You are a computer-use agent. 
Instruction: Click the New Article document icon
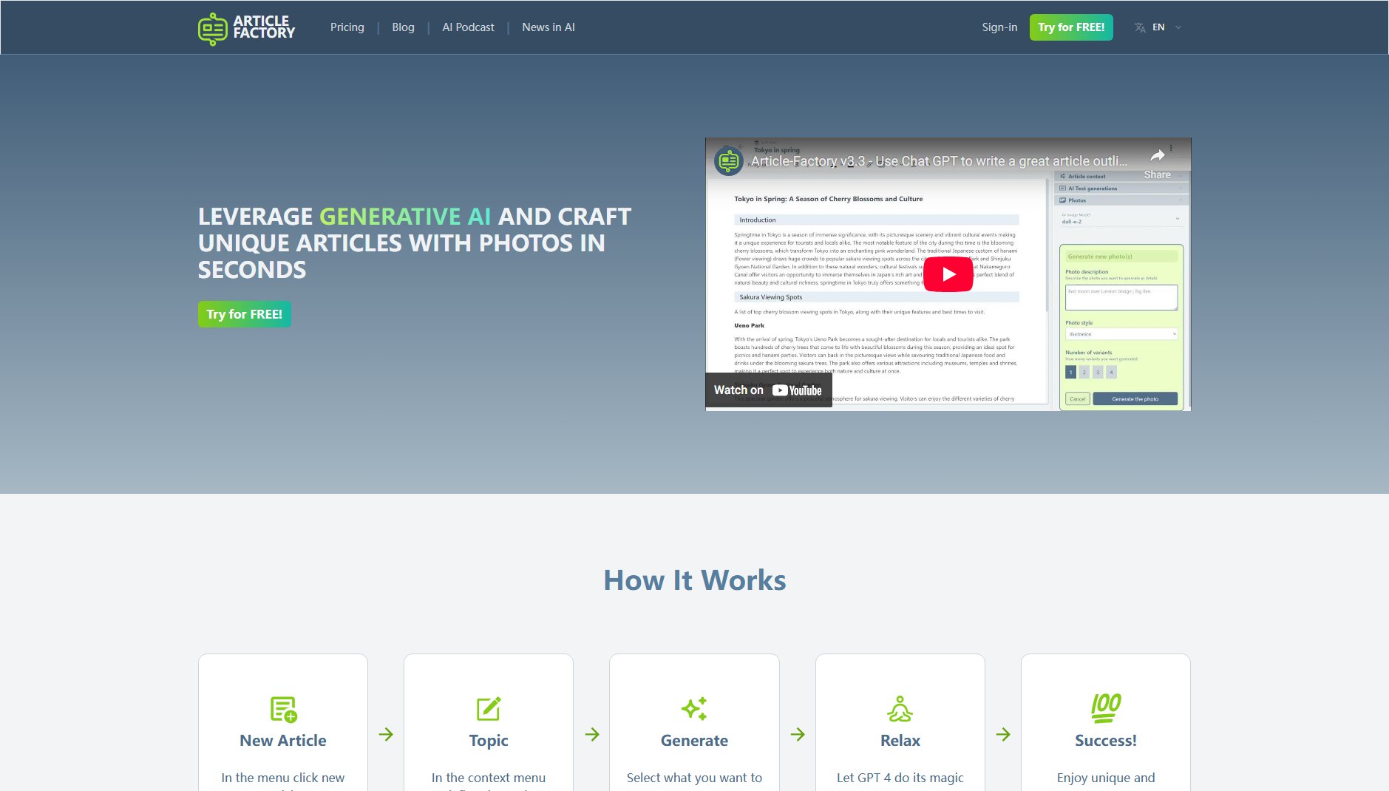point(282,710)
